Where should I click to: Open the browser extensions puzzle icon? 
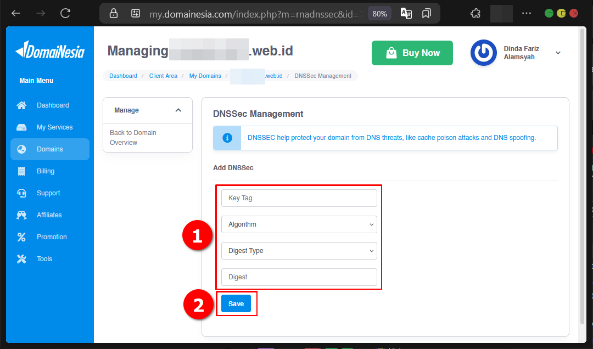[x=475, y=14]
